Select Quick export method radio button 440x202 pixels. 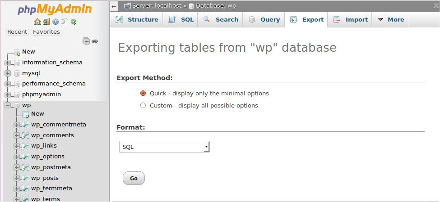[143, 94]
